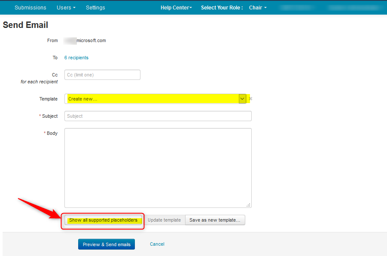Cancel sending the email
Image resolution: width=387 pixels, height=256 pixels.
click(x=157, y=244)
